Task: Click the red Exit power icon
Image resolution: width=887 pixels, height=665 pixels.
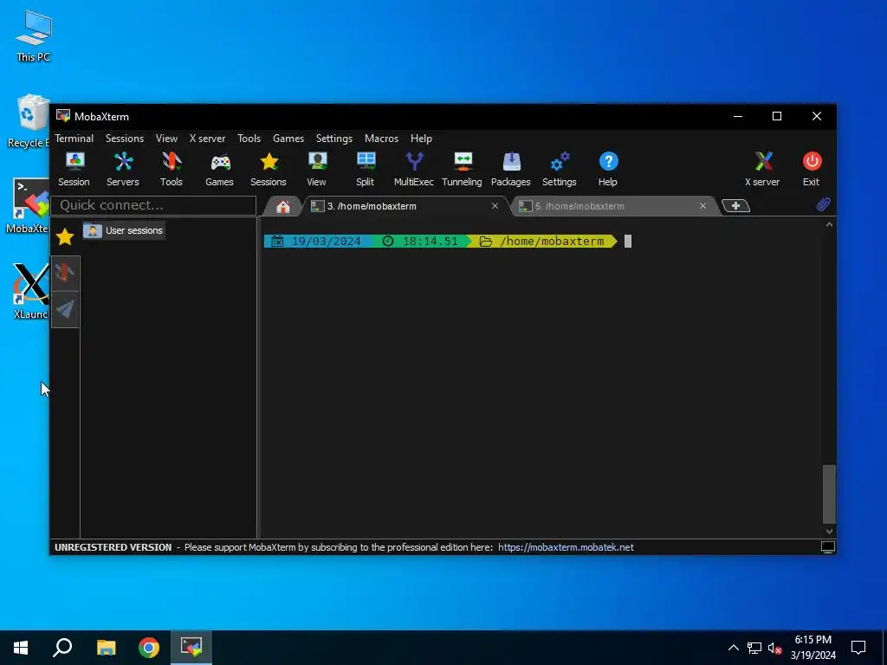Action: (812, 169)
